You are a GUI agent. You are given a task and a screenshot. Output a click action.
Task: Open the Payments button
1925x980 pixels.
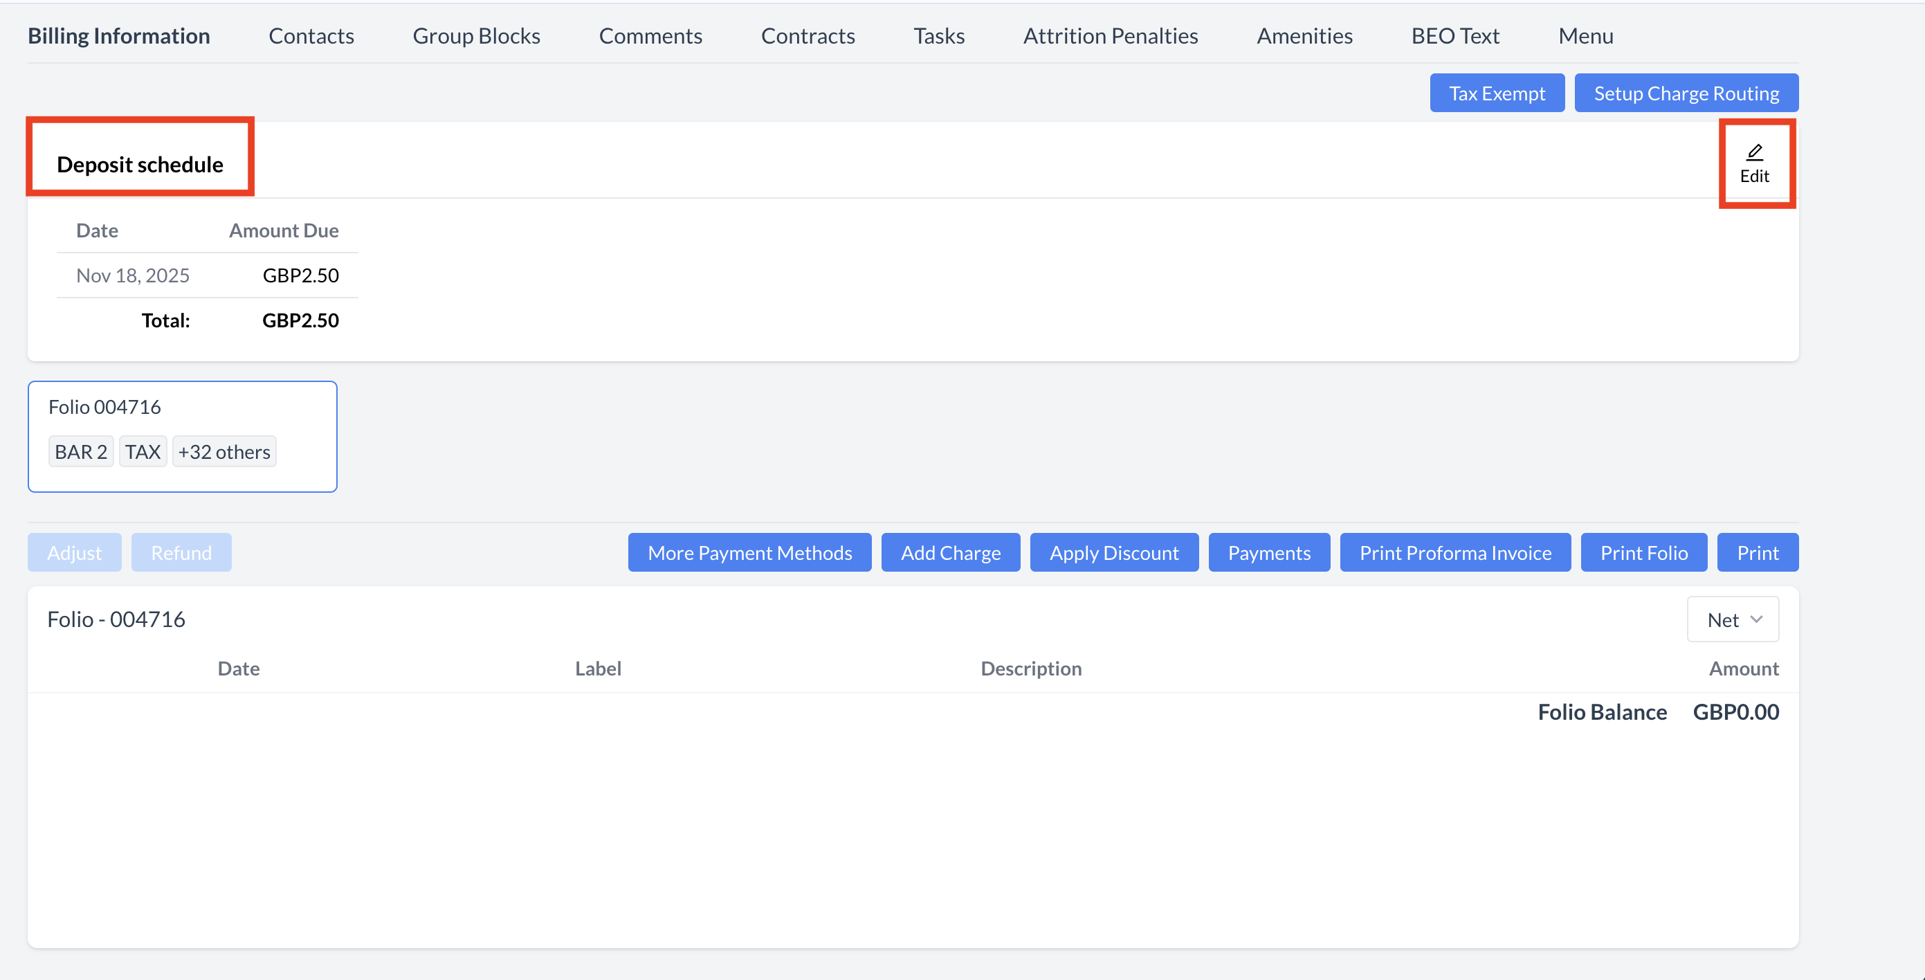(x=1269, y=553)
